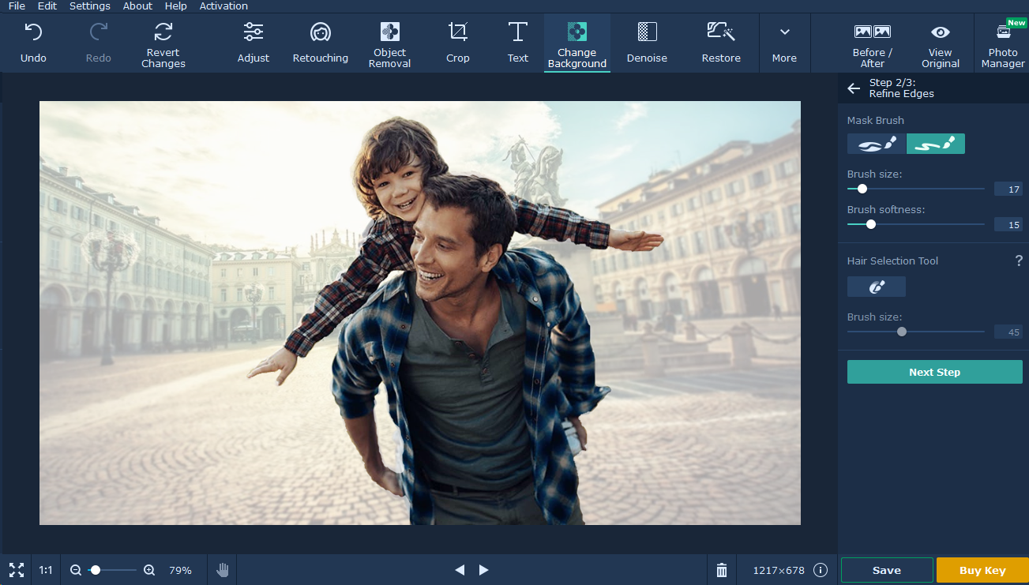Open the Photo Manager

[1002, 43]
